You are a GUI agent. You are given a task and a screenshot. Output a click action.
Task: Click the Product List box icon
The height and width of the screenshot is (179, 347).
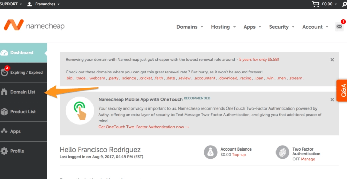(x=4, y=112)
